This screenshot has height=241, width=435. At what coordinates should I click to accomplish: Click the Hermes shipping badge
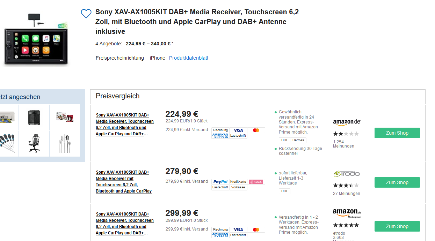tap(298, 140)
